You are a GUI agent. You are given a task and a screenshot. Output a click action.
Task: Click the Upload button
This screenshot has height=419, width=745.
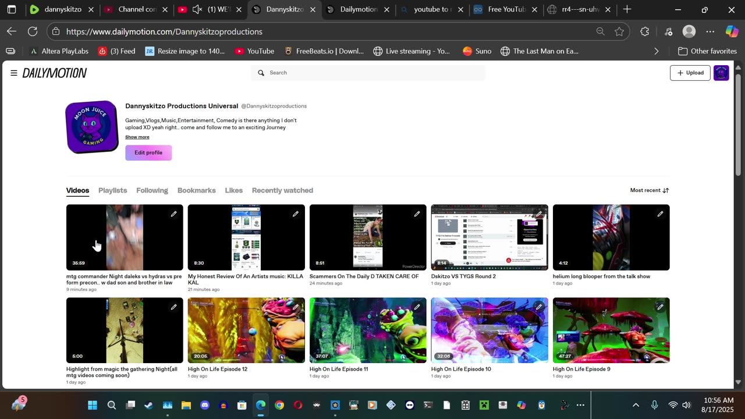coord(690,73)
